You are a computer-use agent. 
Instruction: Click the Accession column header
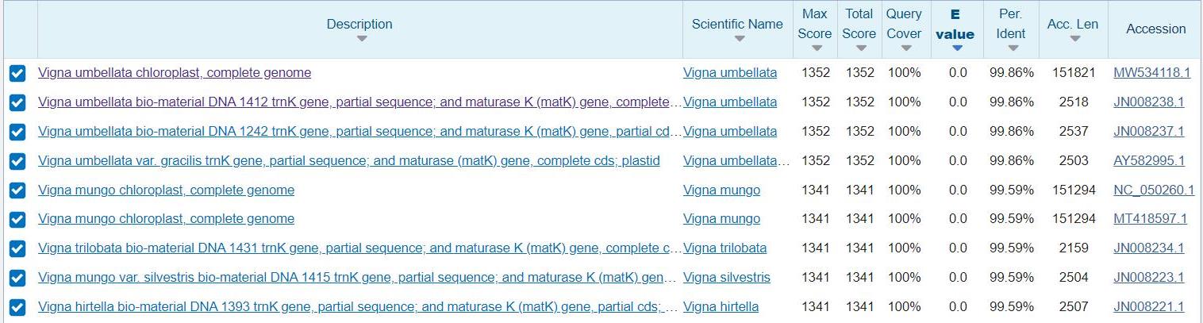click(x=1155, y=29)
